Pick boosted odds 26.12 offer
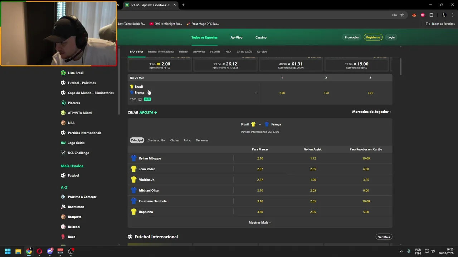 (x=225, y=65)
